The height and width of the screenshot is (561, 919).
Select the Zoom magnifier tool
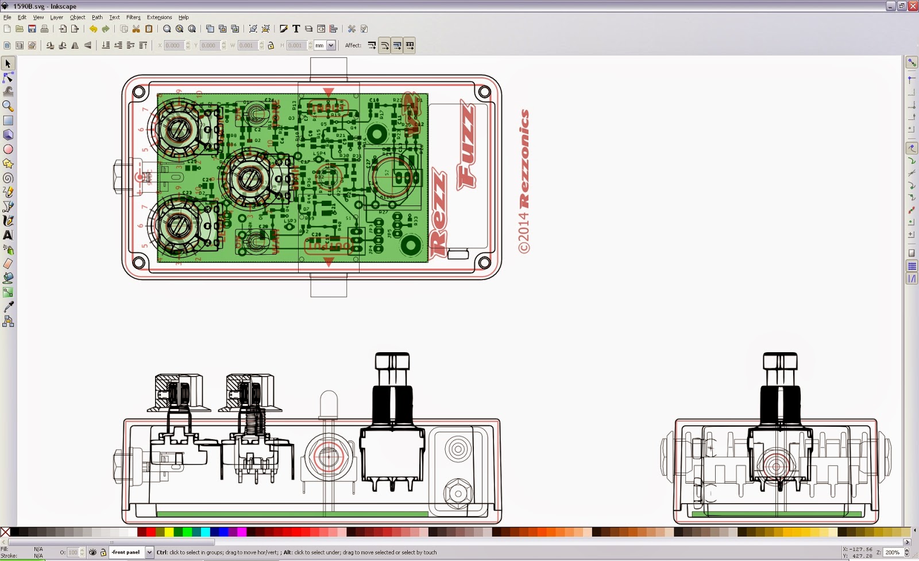[8, 106]
